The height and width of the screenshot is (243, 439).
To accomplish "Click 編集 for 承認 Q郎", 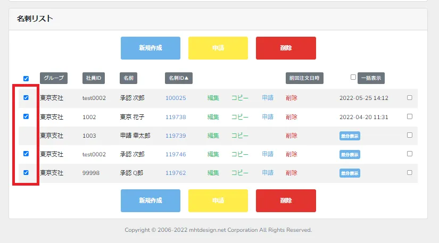I will (x=213, y=173).
